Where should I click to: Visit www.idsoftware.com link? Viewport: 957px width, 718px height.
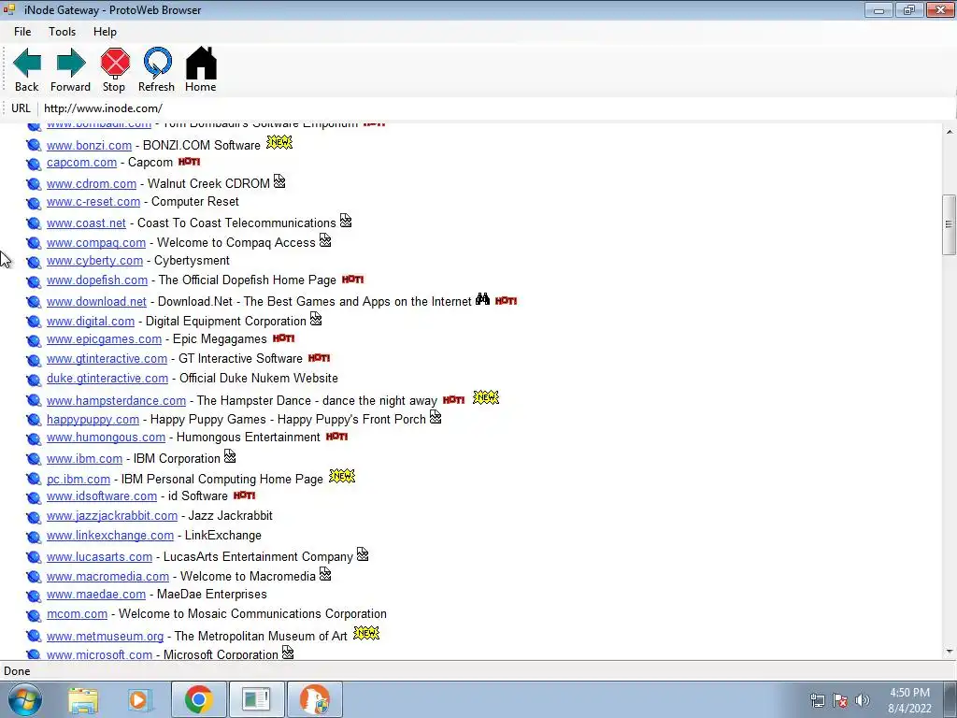coord(102,495)
